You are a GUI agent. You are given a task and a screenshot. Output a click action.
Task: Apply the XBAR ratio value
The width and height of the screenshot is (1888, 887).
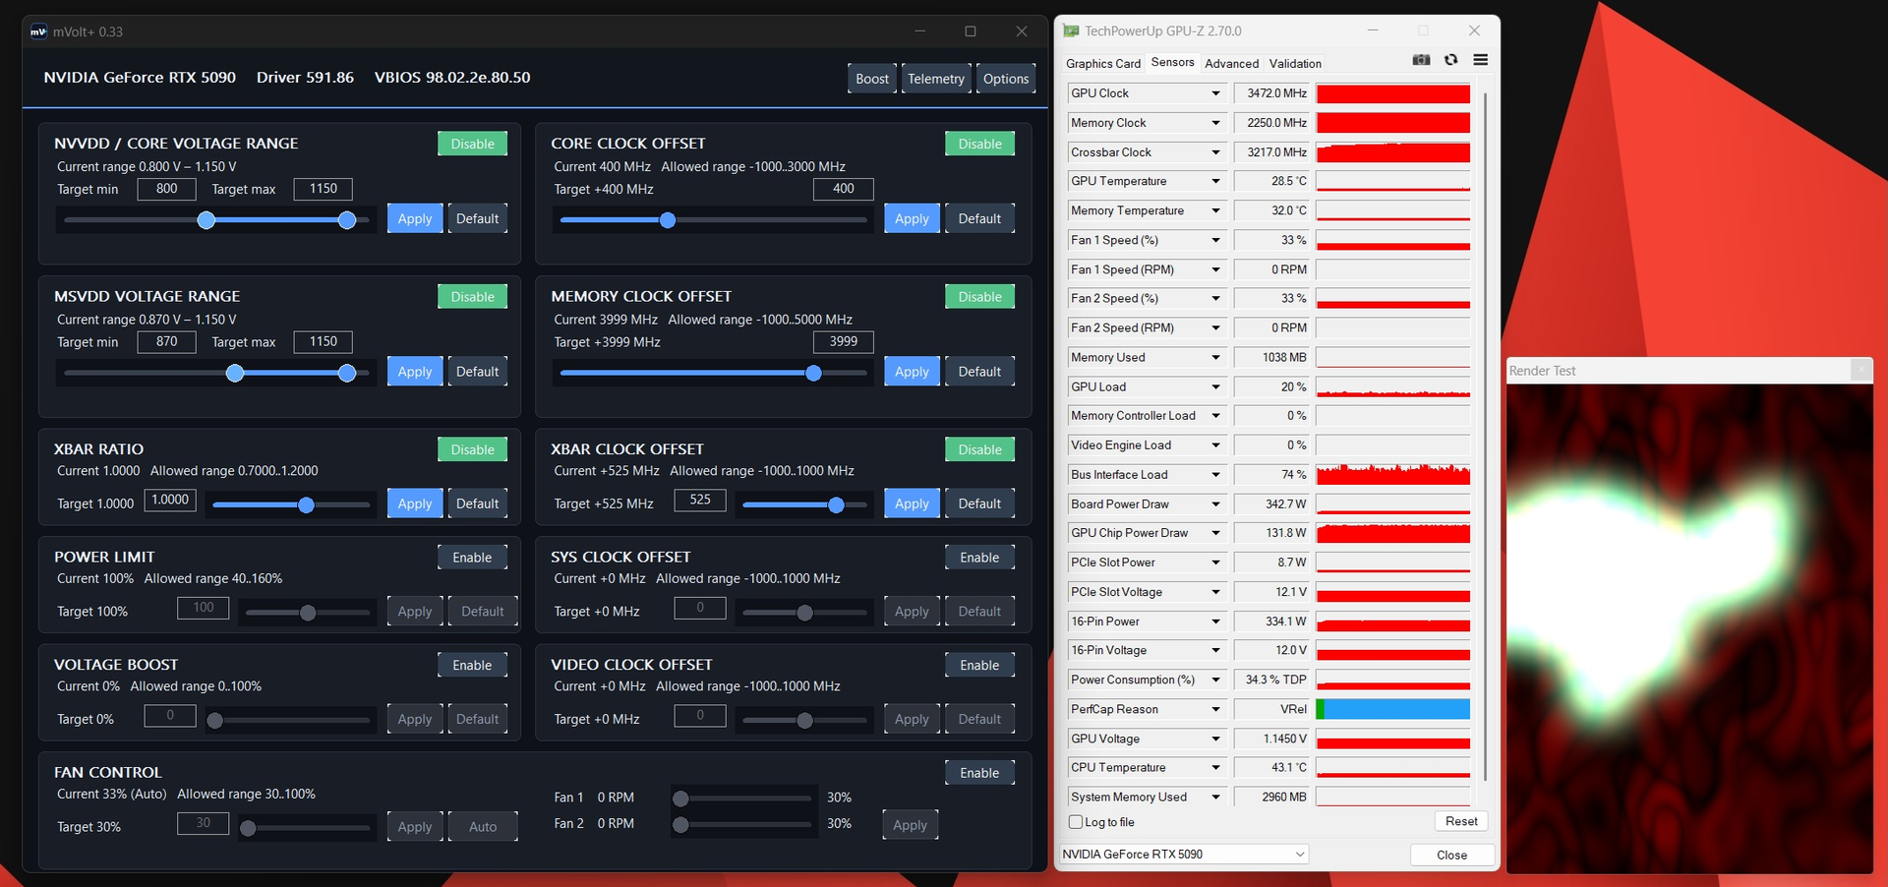[x=415, y=503]
